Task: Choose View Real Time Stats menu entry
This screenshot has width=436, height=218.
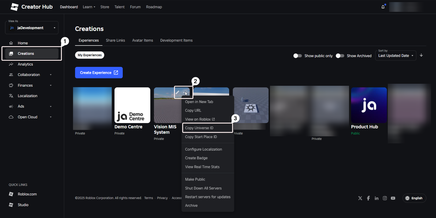Action: pyautogui.click(x=208, y=167)
